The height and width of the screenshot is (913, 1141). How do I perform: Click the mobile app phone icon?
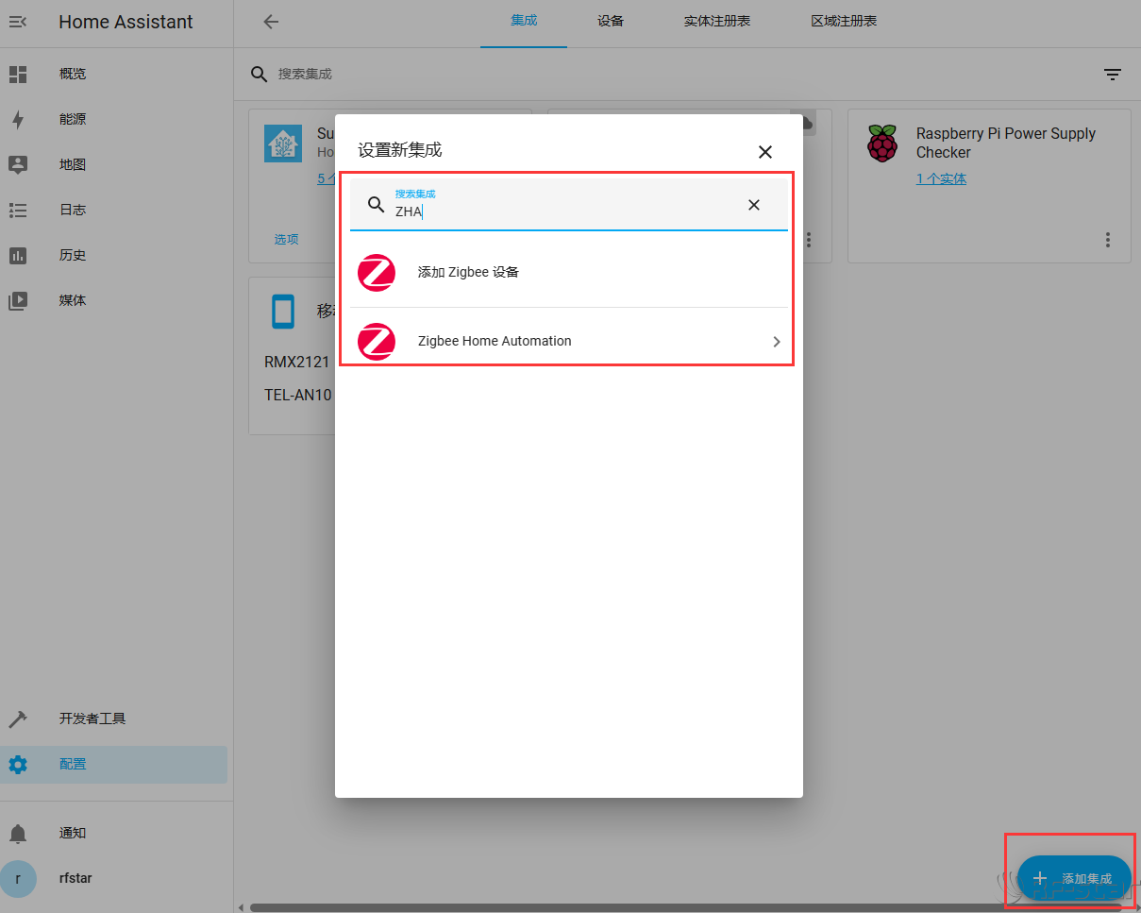pyautogui.click(x=283, y=312)
